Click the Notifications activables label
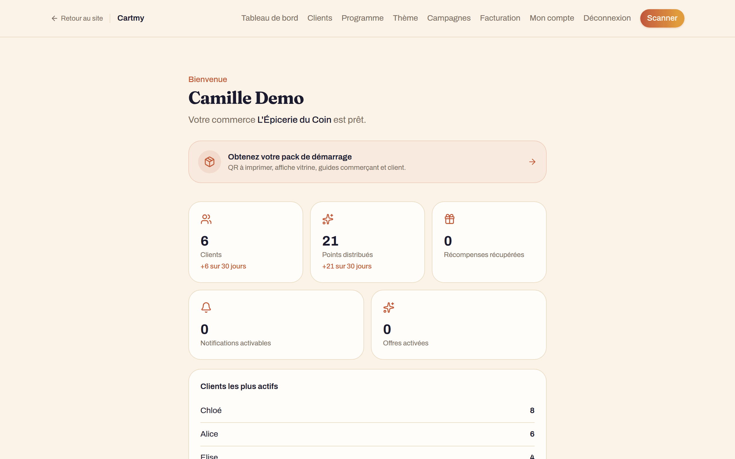This screenshot has height=459, width=735. click(236, 343)
